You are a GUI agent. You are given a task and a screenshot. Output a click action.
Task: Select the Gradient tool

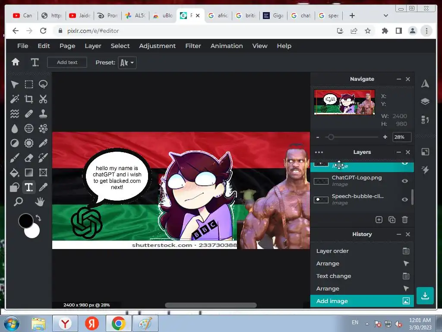[x=29, y=172]
